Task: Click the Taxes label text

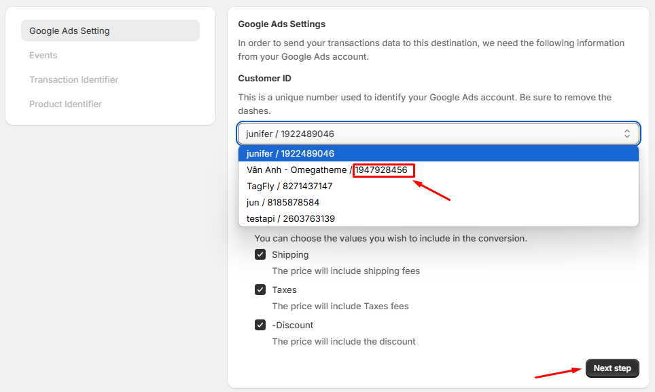Action: [284, 290]
